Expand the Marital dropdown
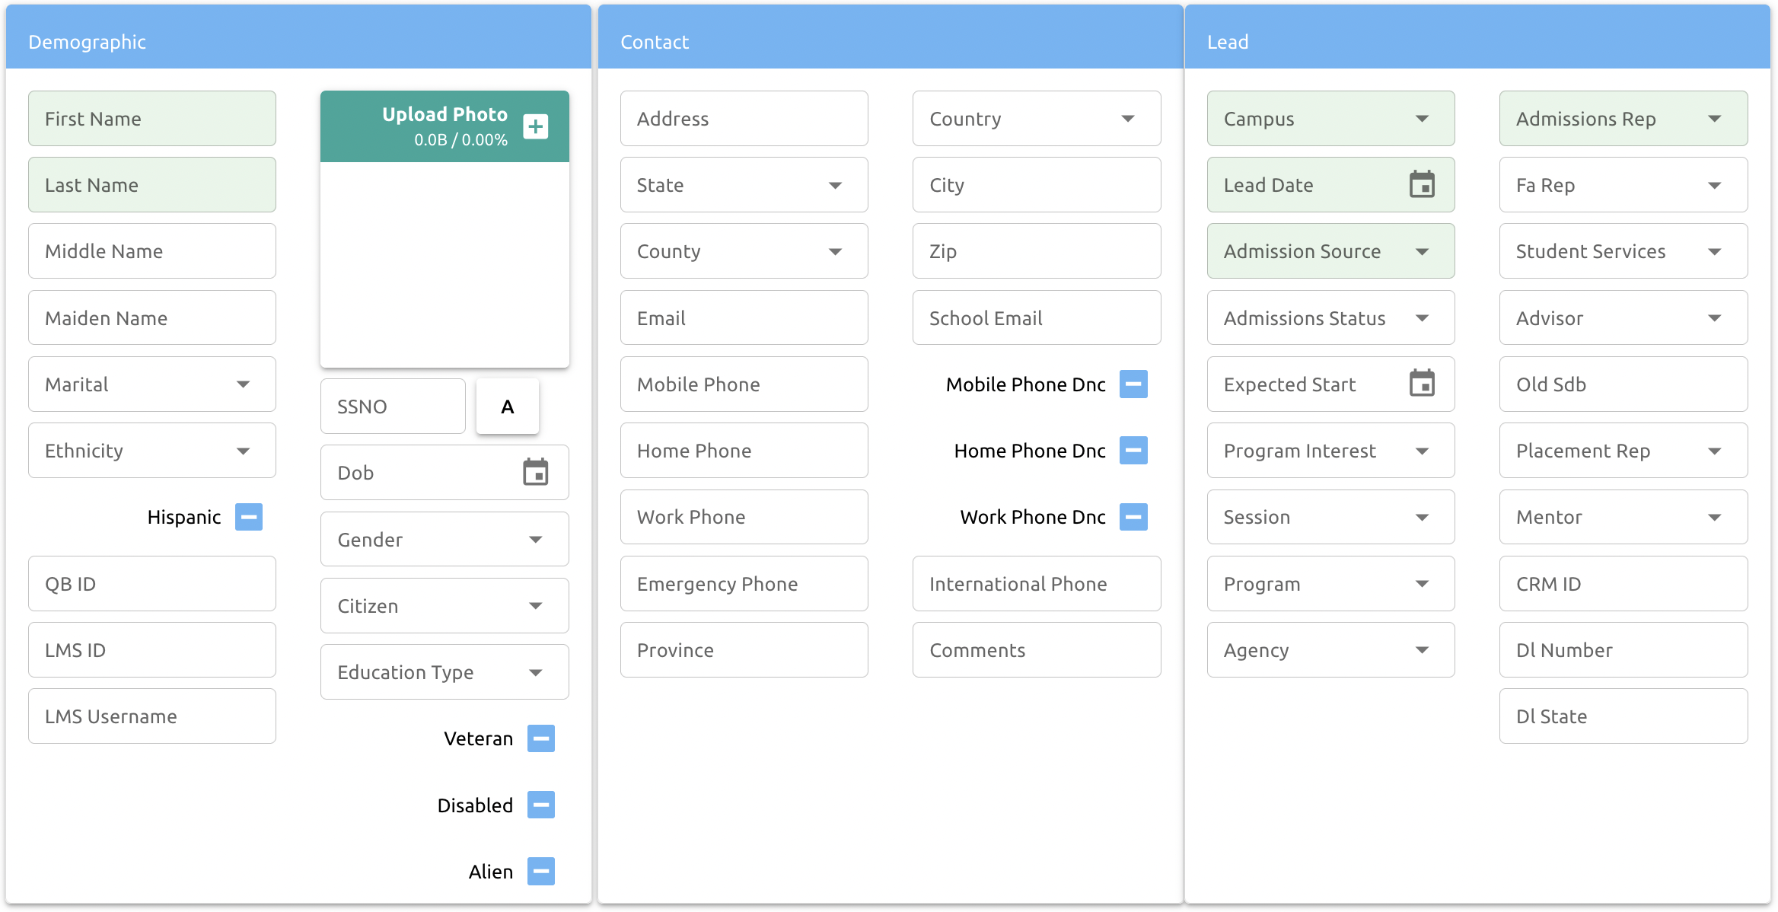The width and height of the screenshot is (1778, 912). tap(243, 384)
